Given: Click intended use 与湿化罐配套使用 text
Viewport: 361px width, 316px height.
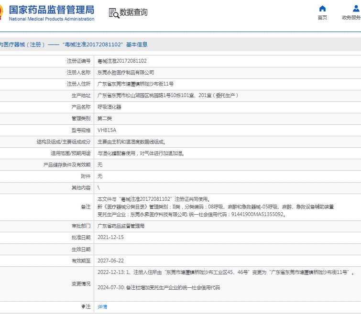Looking at the screenshot, I should click(141, 153).
